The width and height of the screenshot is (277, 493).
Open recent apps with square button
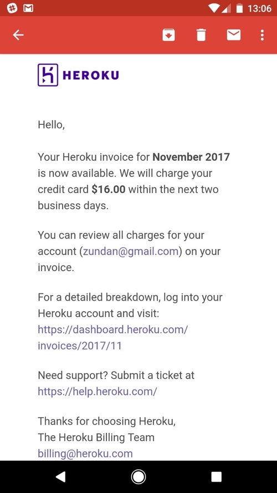(x=217, y=477)
